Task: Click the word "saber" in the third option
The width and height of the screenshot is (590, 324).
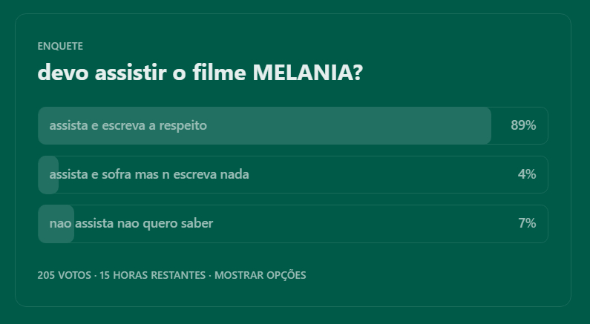Action: (197, 224)
